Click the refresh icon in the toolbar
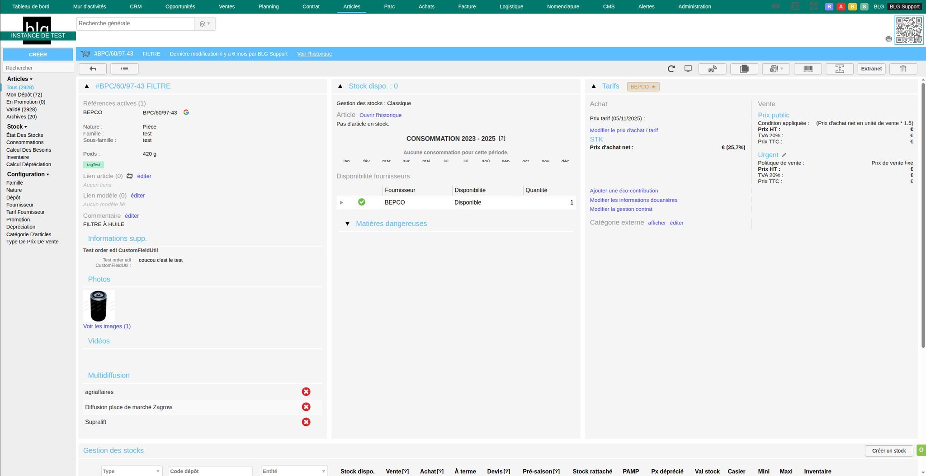 click(x=671, y=69)
